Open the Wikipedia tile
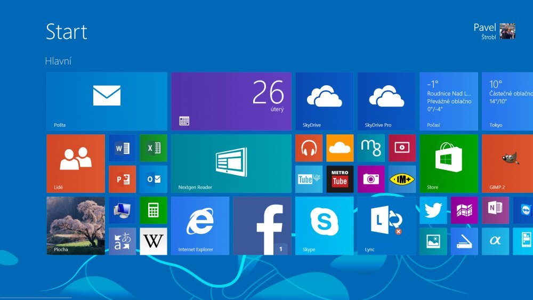 point(154,241)
